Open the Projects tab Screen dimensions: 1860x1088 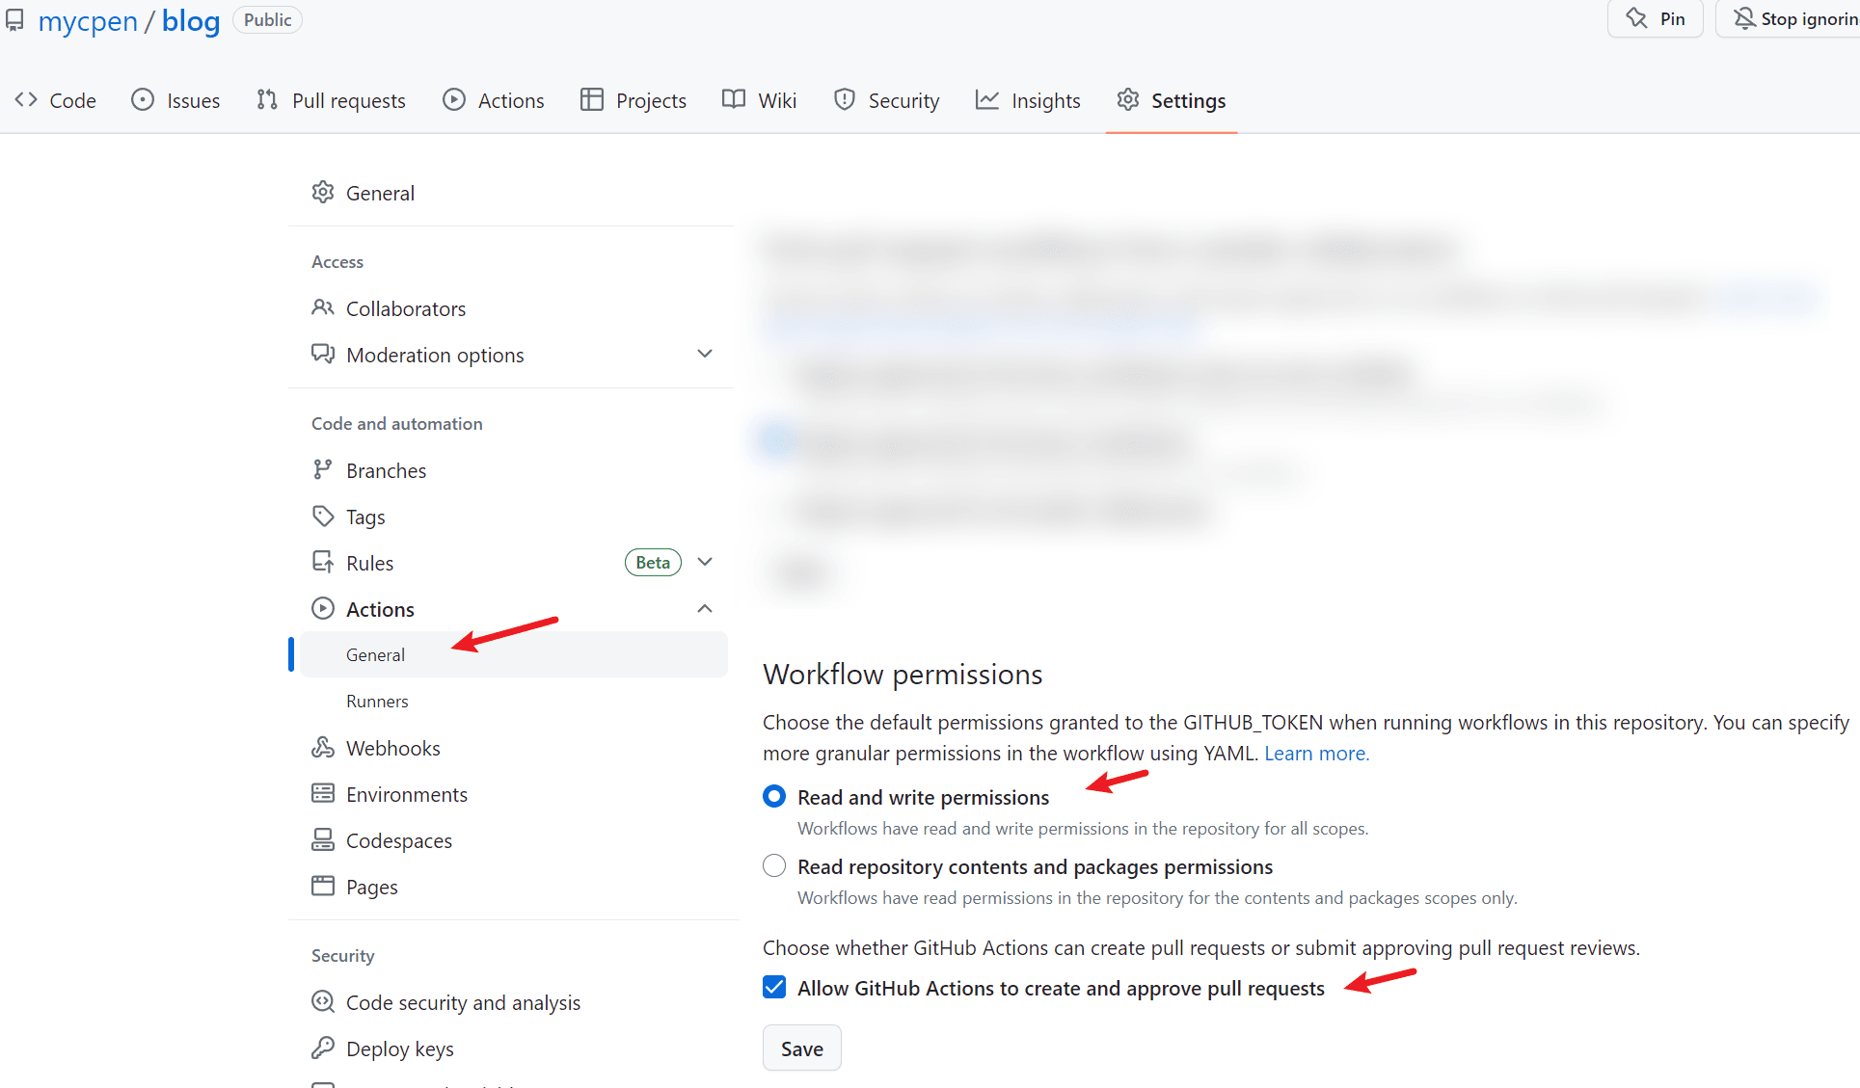[x=633, y=100]
